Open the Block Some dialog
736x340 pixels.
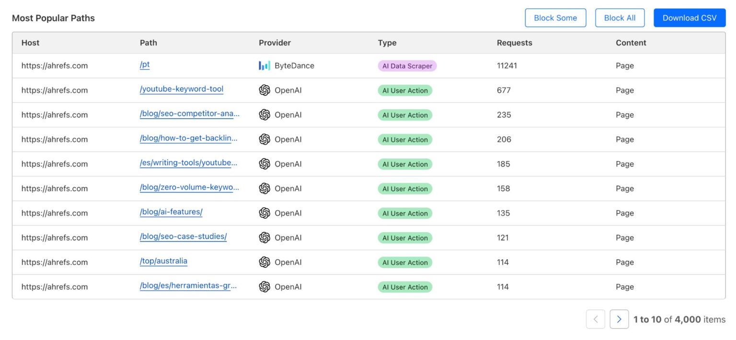(x=555, y=18)
